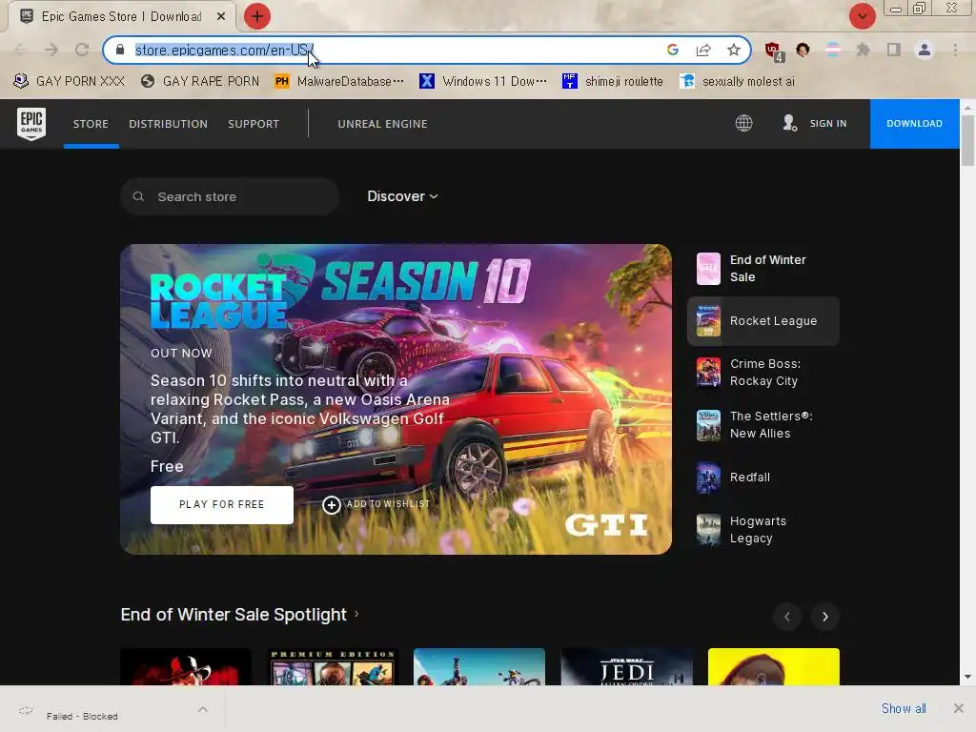Open the MalwareDatabase bookmark
Image resolution: width=976 pixels, height=732 pixels.
(x=340, y=82)
